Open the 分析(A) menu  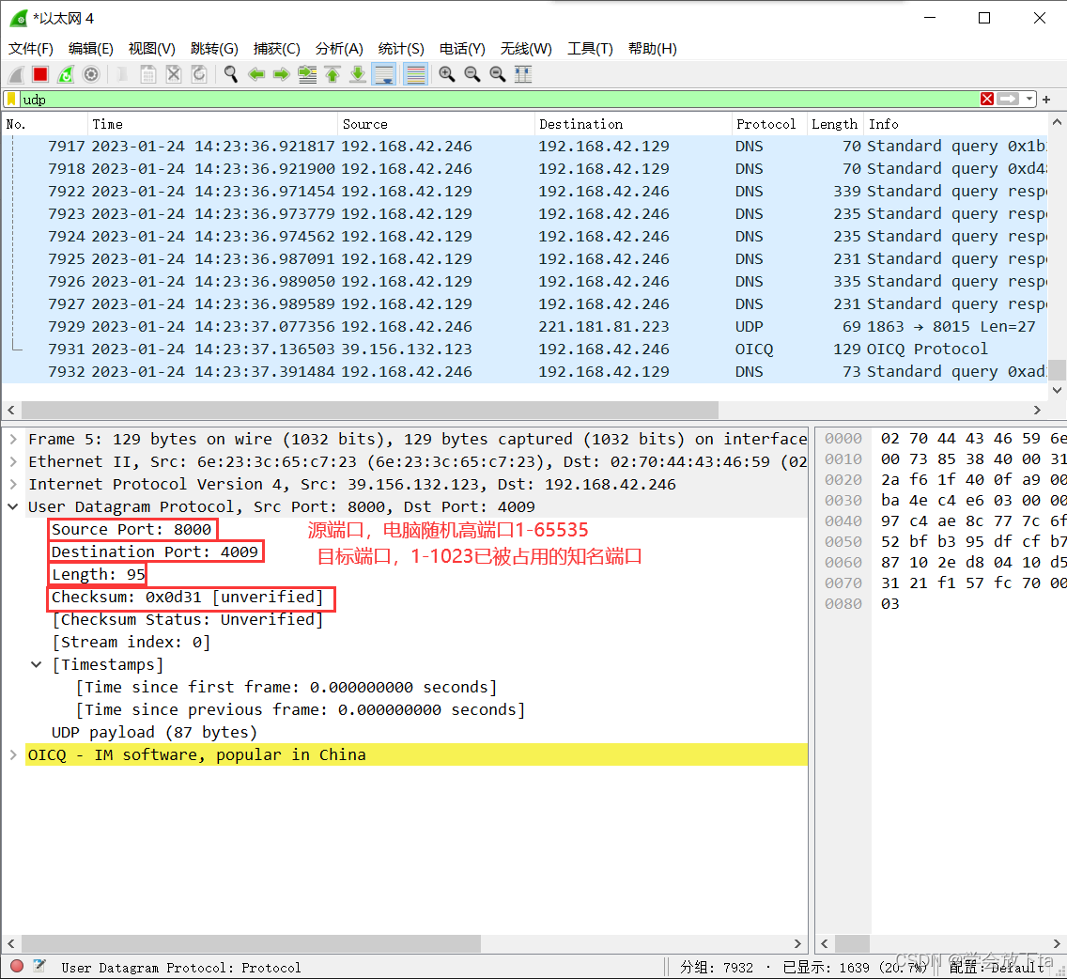(x=339, y=48)
